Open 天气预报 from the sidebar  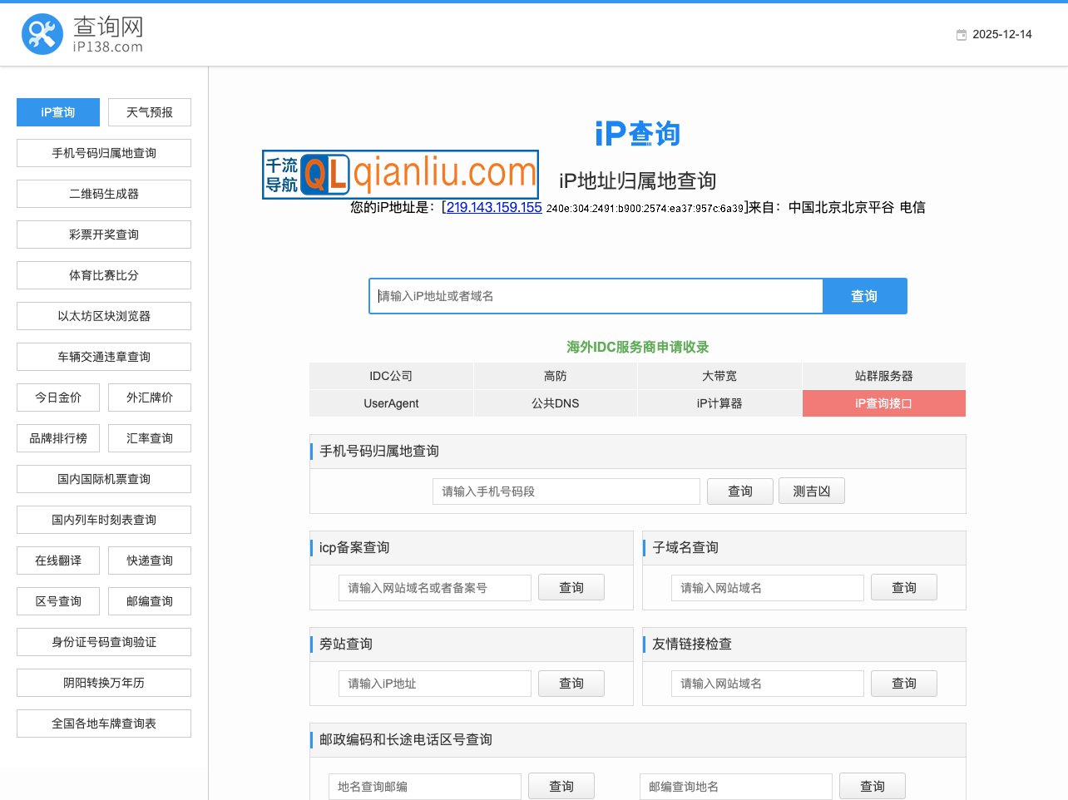point(150,111)
